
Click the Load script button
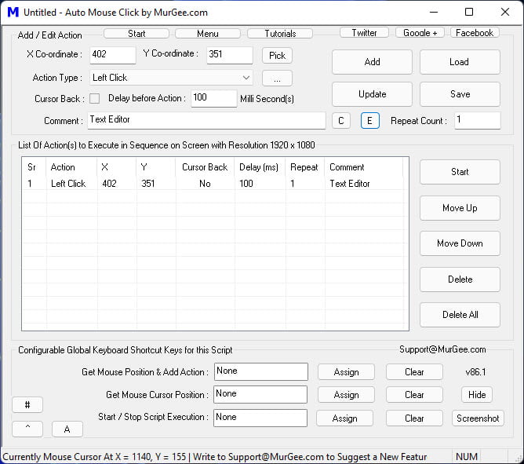tap(460, 62)
